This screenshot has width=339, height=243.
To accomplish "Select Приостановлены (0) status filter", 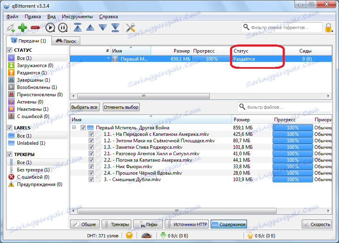I will [37, 95].
